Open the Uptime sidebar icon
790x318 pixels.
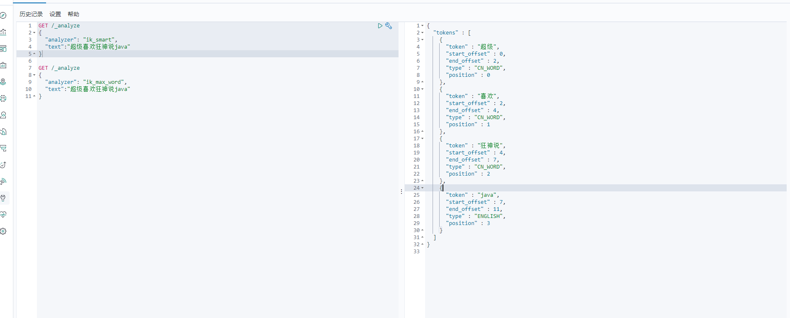[x=3, y=165]
